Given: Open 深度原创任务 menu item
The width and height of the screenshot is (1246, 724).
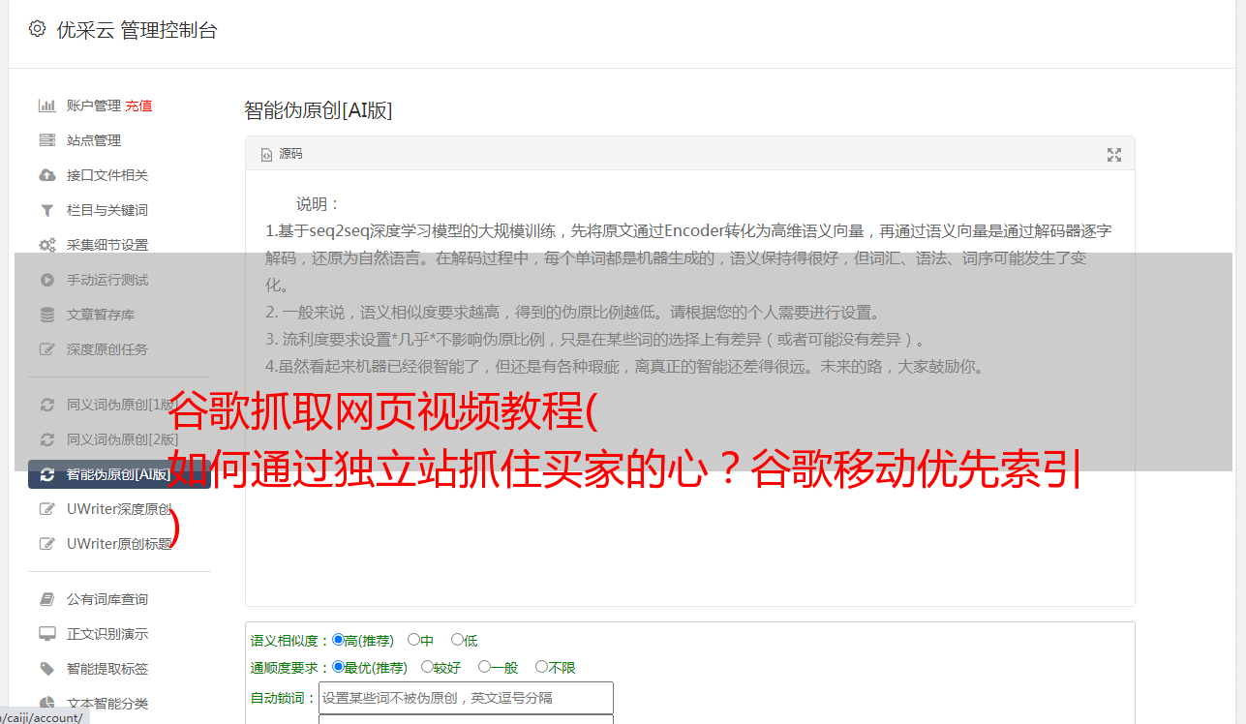Looking at the screenshot, I should point(107,349).
